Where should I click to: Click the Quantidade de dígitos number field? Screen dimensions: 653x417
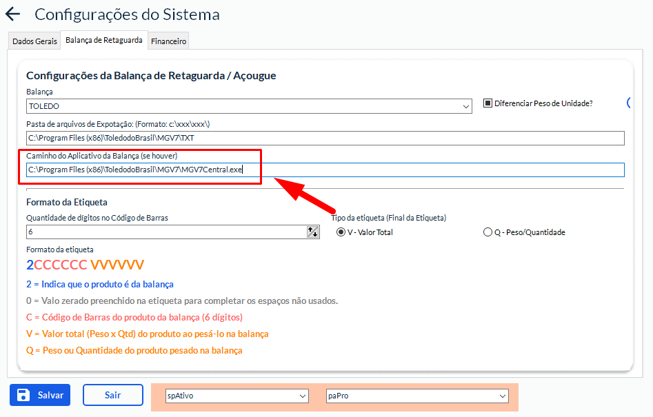click(165, 232)
